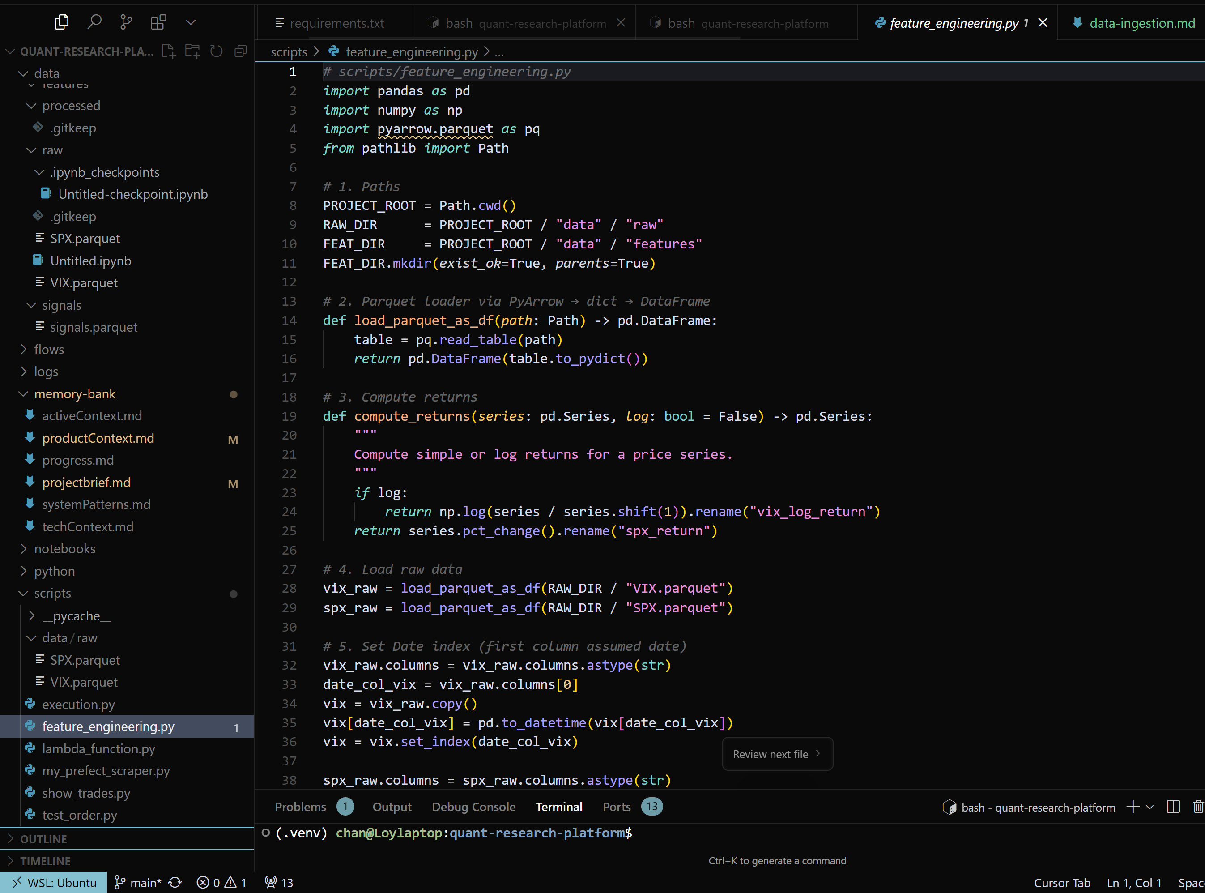
Task: Expand the flows folder
Action: 49,349
